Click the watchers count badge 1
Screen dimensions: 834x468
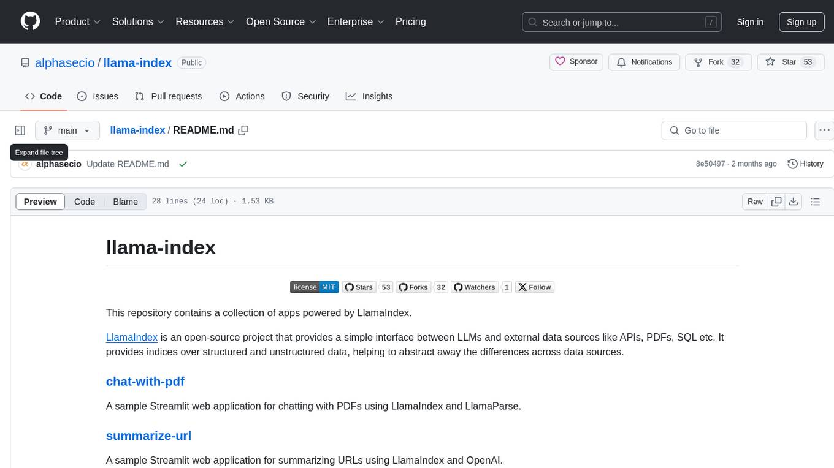pyautogui.click(x=507, y=287)
